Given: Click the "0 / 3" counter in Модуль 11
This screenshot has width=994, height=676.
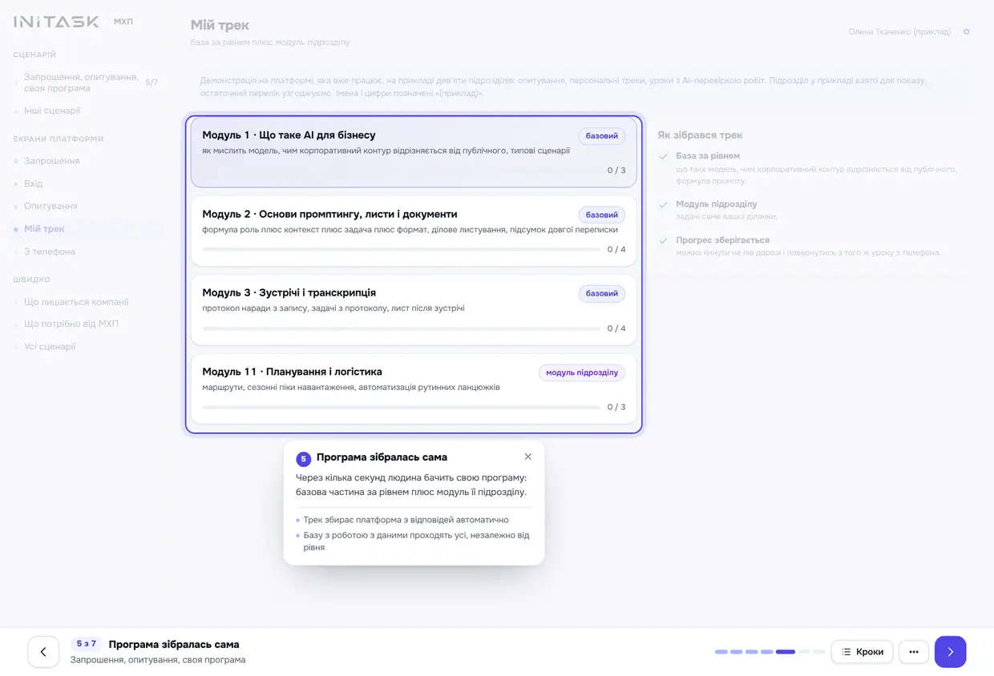Looking at the screenshot, I should pyautogui.click(x=616, y=407).
